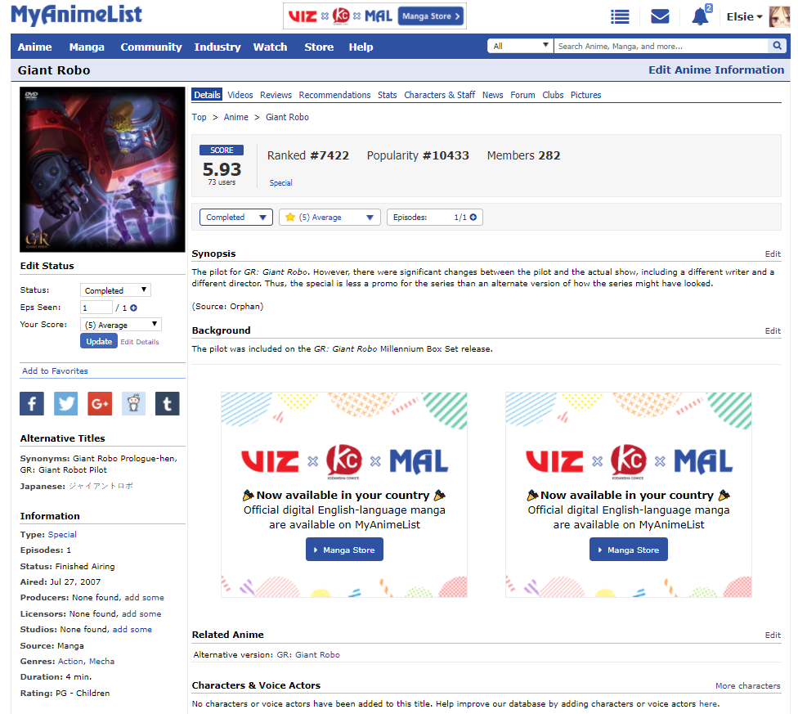This screenshot has width=798, height=714.
Task: Click Edit Anime Information link
Action: 716,70
